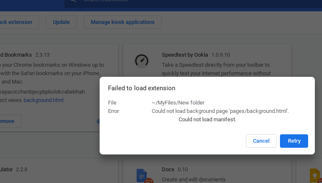Click the Retry button in the dialog
This screenshot has width=322, height=183.
[294, 141]
